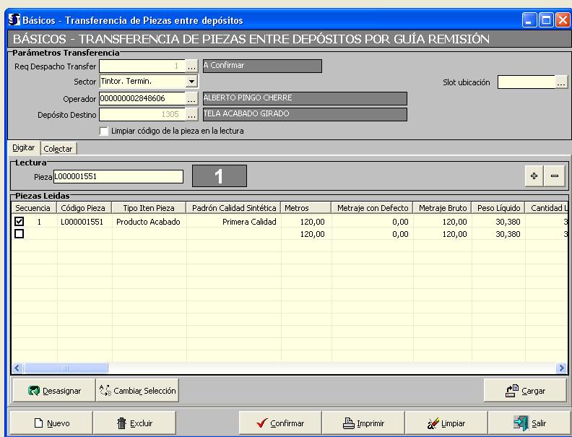
Task: Exit using the Salir button
Action: [529, 423]
